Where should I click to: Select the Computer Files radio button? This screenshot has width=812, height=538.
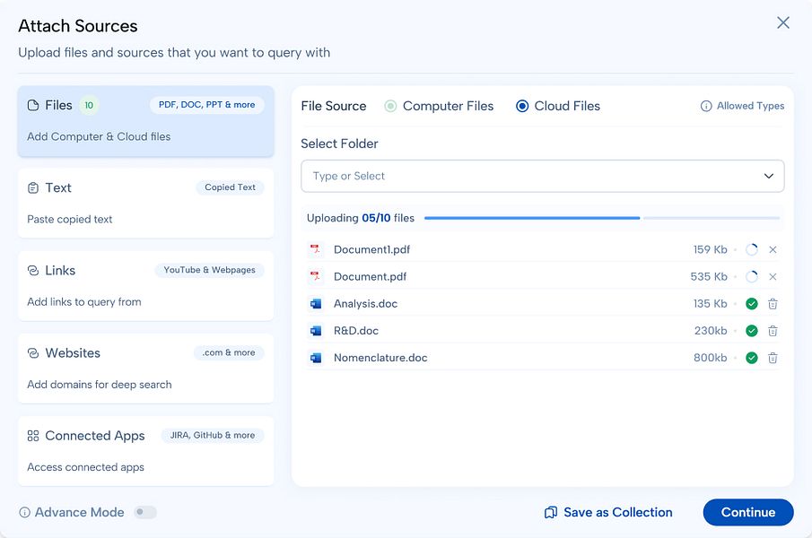point(390,106)
